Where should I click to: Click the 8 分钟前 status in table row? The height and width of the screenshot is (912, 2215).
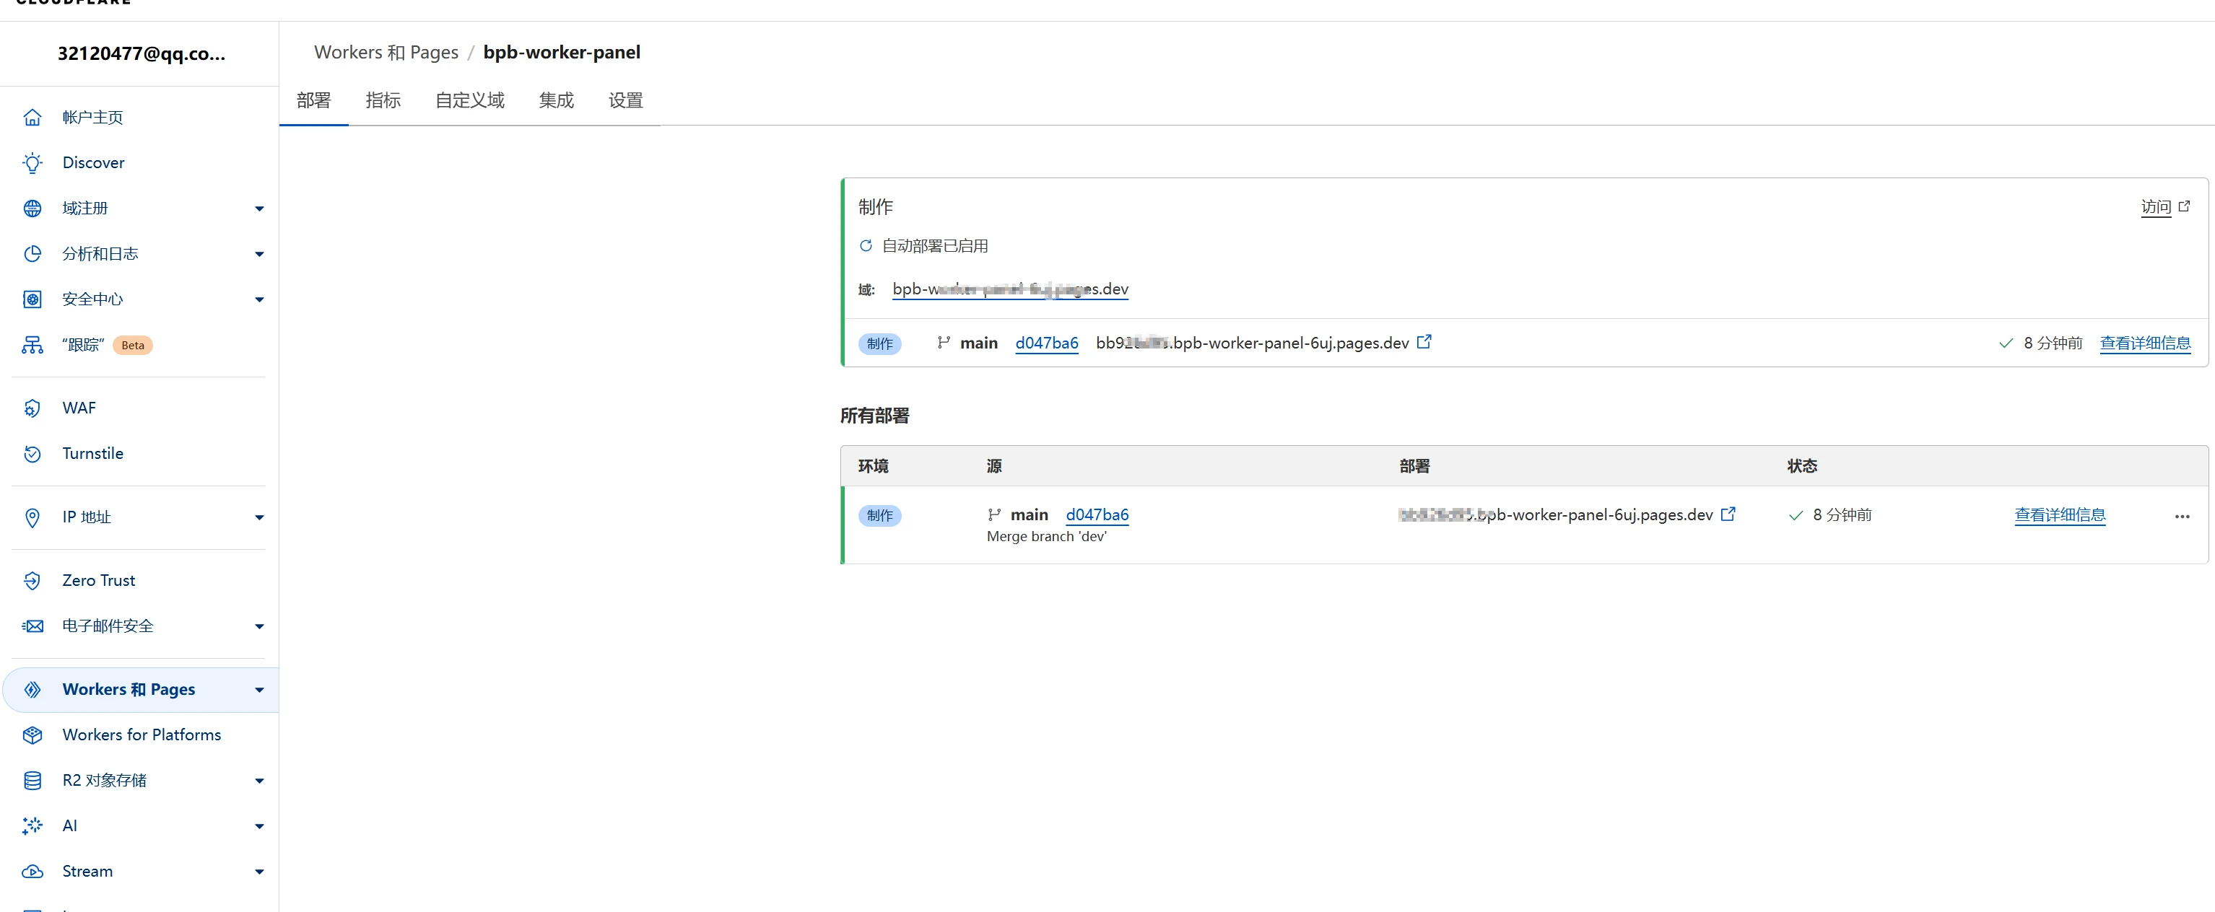pos(1842,515)
